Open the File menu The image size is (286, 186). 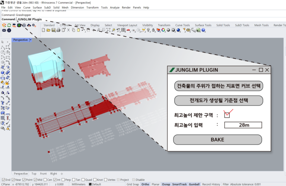point(3,7)
